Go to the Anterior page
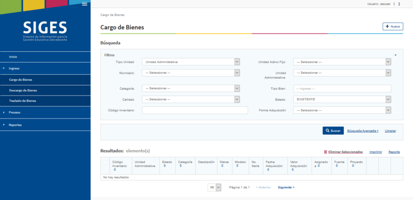 coord(263,187)
